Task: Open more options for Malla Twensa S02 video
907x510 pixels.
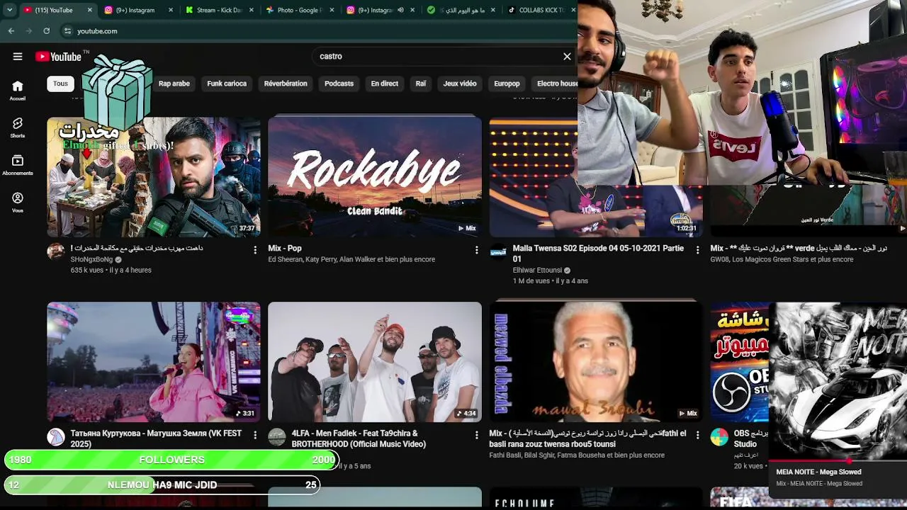Action: coord(697,250)
